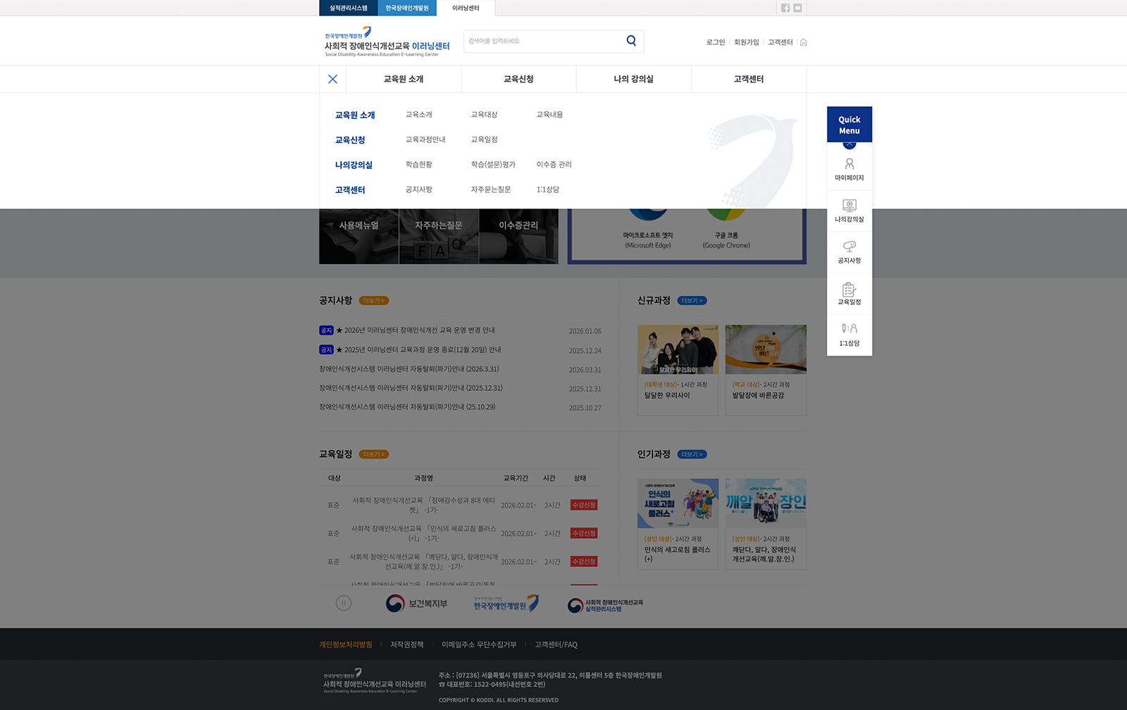Viewport: 1127px width, 710px height.
Task: Open 나의강의실 in Quick Menu
Action: pos(849,211)
